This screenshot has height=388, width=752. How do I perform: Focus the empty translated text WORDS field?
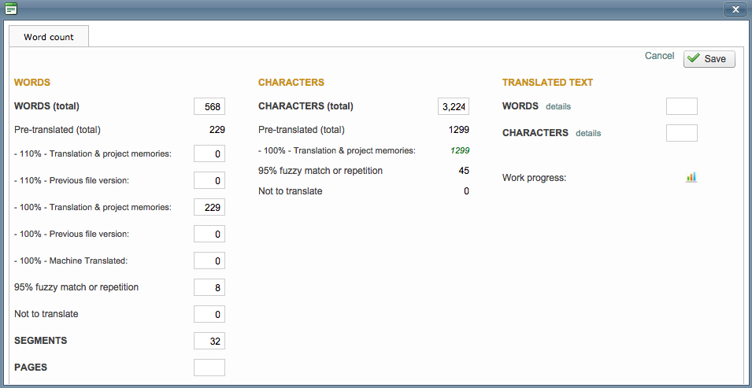point(681,106)
